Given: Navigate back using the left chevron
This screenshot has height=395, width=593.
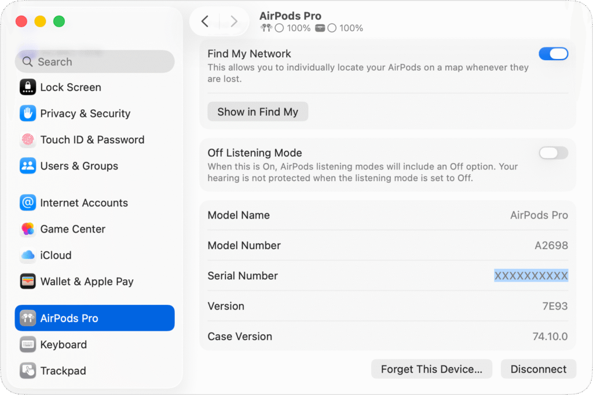Looking at the screenshot, I should coord(204,21).
